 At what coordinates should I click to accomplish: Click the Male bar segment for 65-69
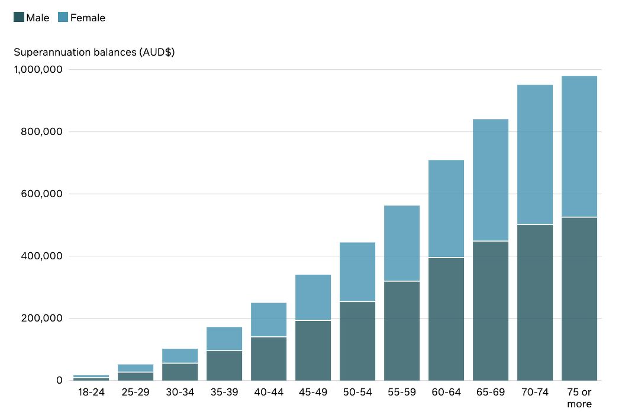[491, 311]
